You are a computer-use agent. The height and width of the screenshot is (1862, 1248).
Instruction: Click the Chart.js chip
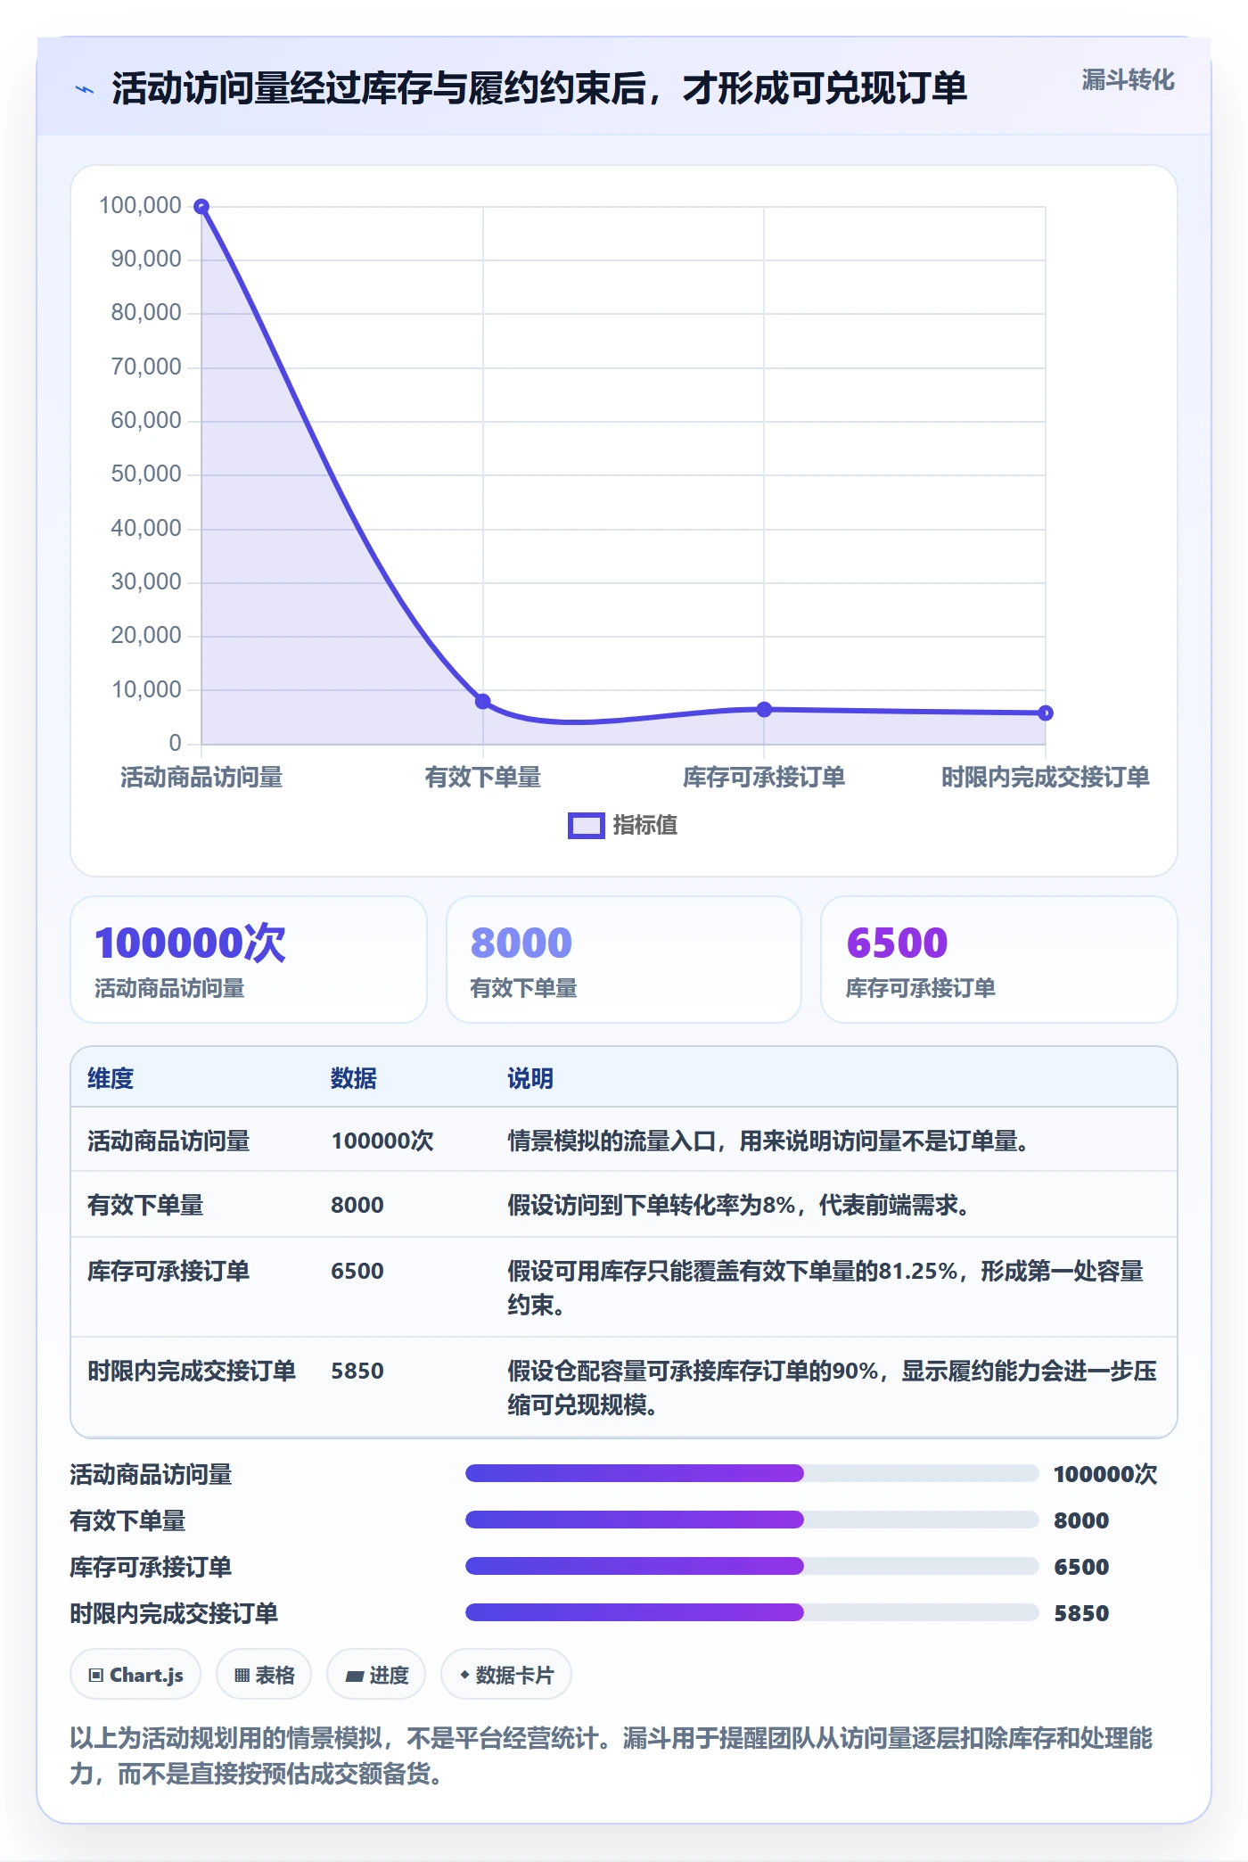(135, 1675)
